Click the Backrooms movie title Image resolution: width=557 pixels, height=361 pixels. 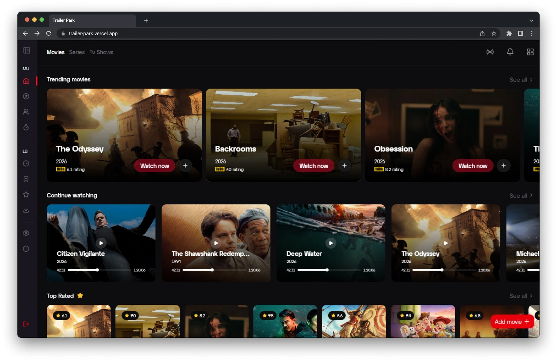point(236,149)
